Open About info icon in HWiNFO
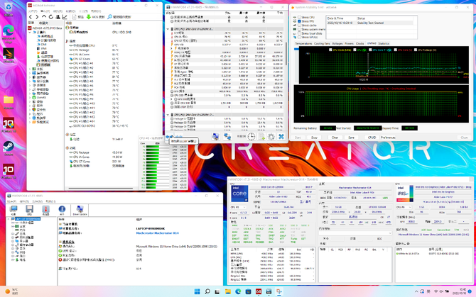This screenshot has height=297, width=476. point(62,209)
